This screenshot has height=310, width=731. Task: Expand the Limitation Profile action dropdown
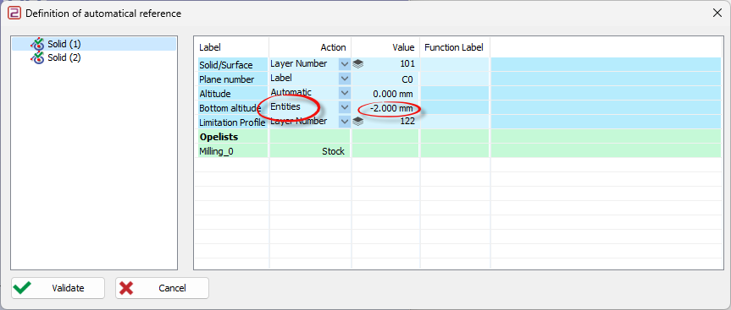(345, 122)
